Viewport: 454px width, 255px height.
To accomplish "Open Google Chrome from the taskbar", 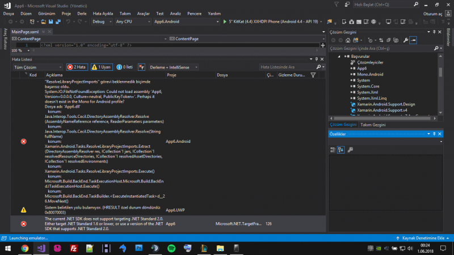I will coord(25,248).
